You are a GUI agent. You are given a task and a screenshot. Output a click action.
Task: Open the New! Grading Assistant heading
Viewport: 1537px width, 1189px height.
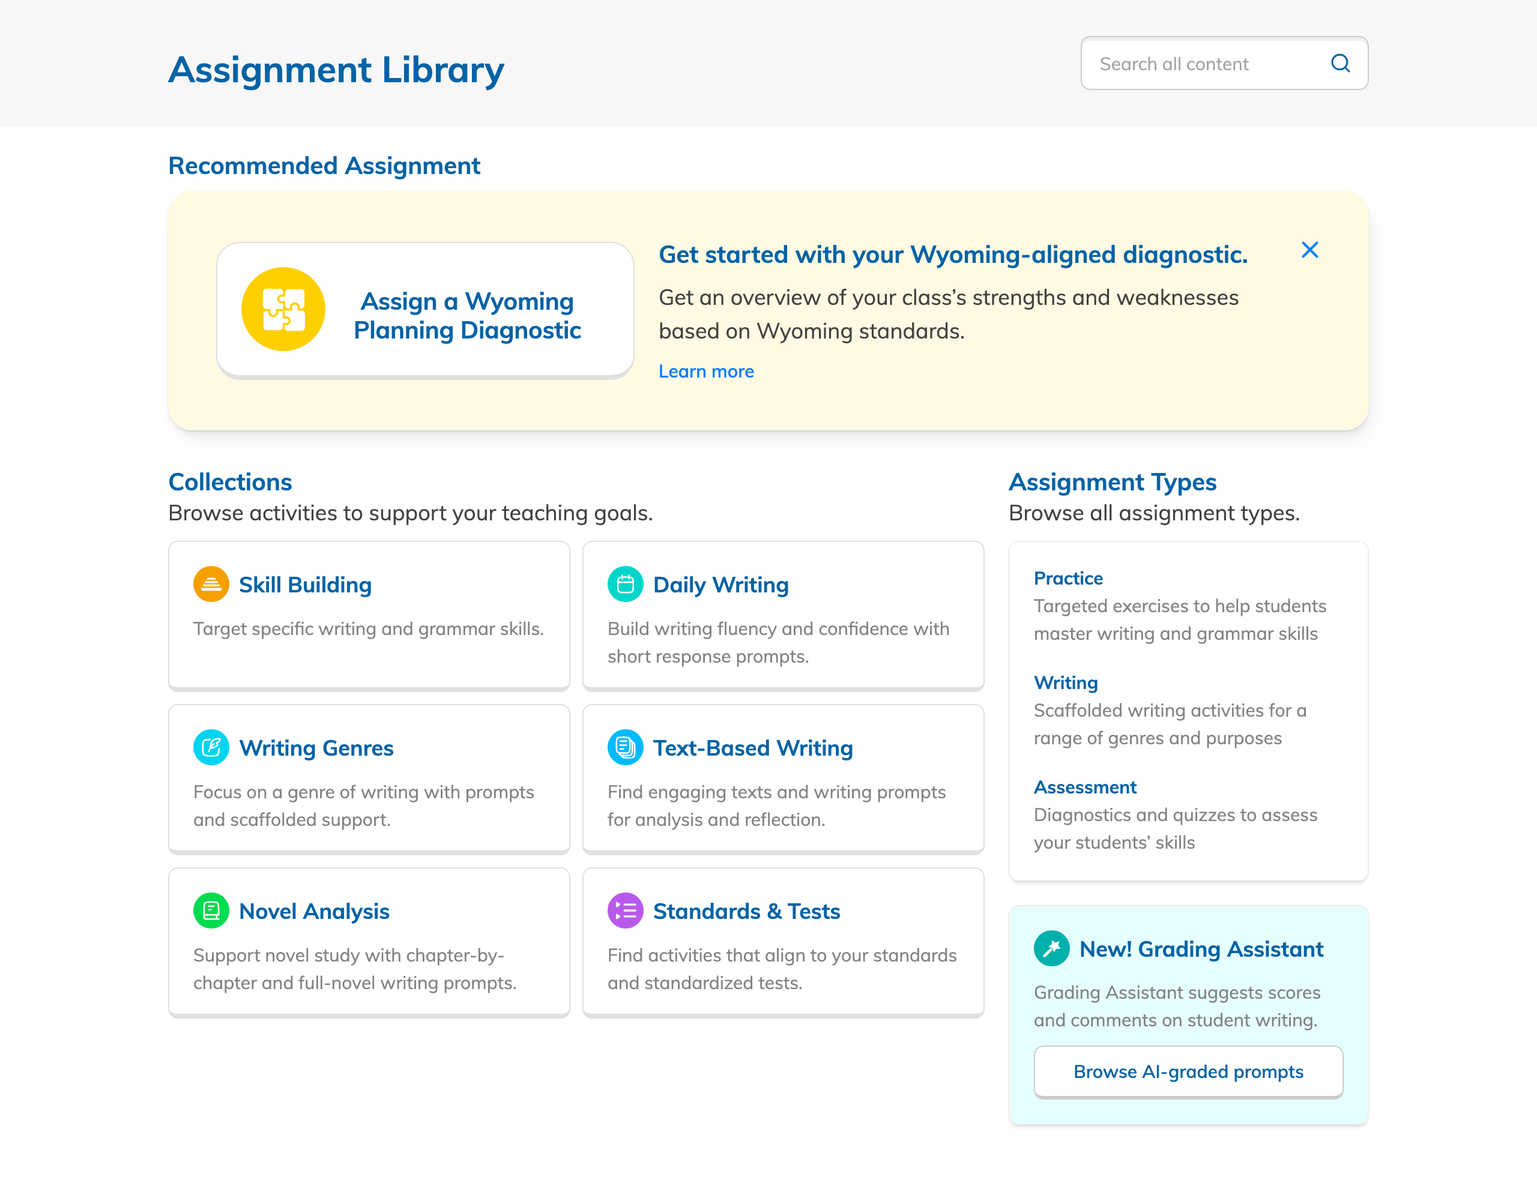click(x=1201, y=949)
